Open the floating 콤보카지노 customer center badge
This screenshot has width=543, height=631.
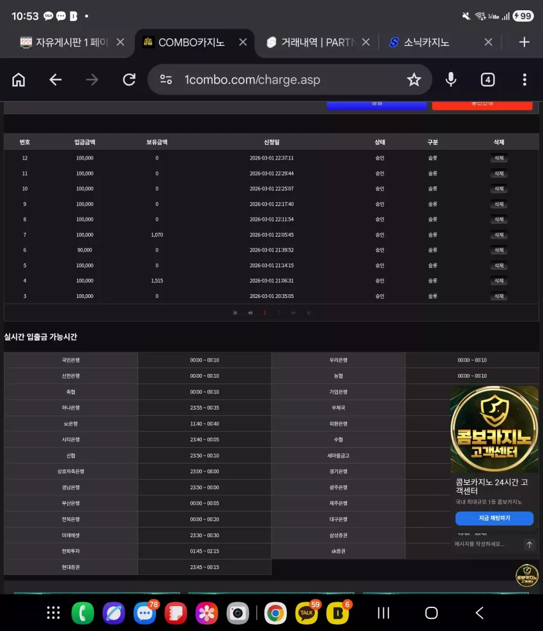click(527, 575)
